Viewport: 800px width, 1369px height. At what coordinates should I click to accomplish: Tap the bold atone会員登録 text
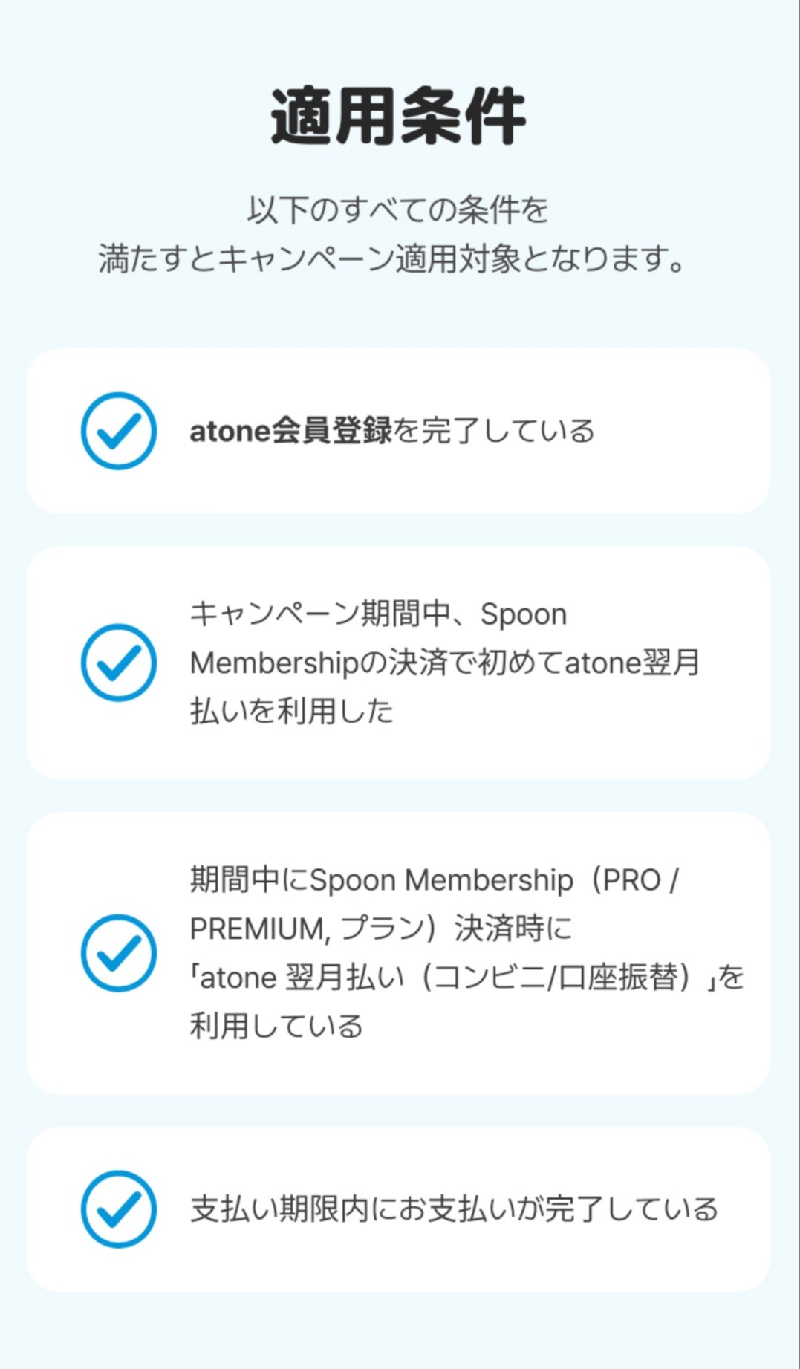coord(290,431)
